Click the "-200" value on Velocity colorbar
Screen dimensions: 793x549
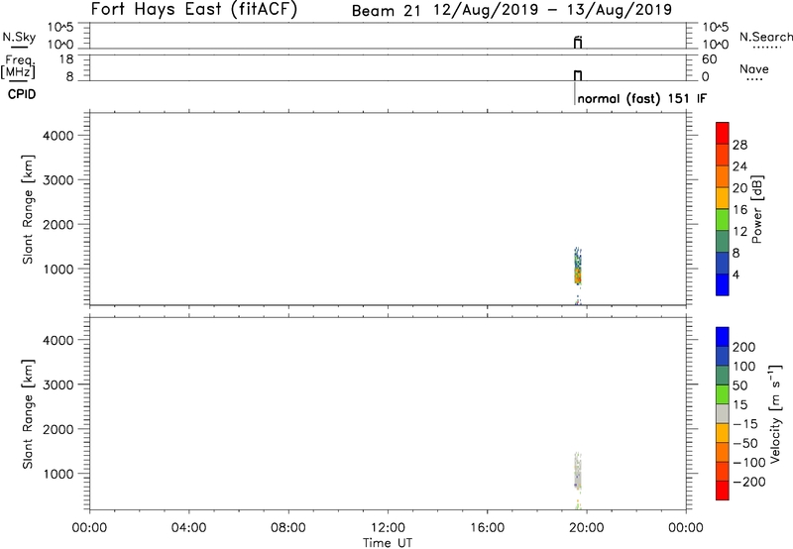(749, 482)
